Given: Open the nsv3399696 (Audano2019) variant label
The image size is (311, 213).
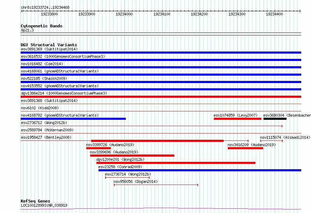Looking at the screenshot, I should [114, 152].
